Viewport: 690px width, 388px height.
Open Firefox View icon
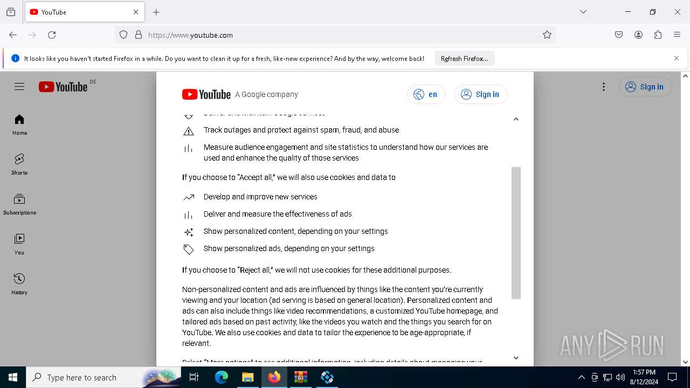pos(11,12)
